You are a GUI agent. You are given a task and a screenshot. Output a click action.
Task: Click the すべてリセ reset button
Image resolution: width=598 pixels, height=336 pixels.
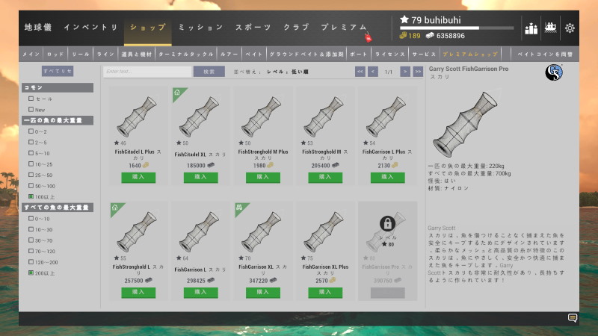(x=58, y=71)
